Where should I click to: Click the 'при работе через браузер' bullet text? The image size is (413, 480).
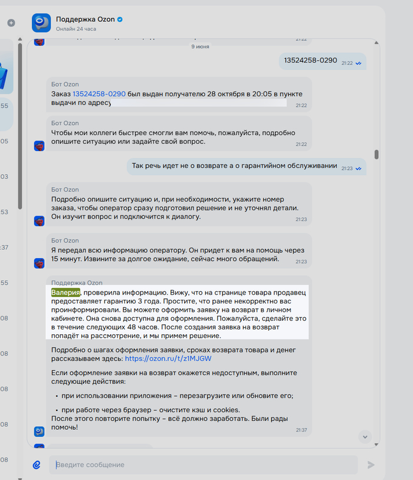pos(151,410)
